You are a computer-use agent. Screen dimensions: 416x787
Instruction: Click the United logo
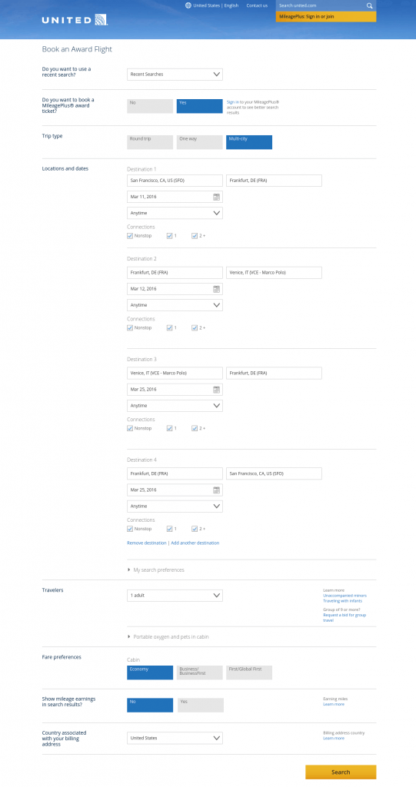[x=75, y=20]
